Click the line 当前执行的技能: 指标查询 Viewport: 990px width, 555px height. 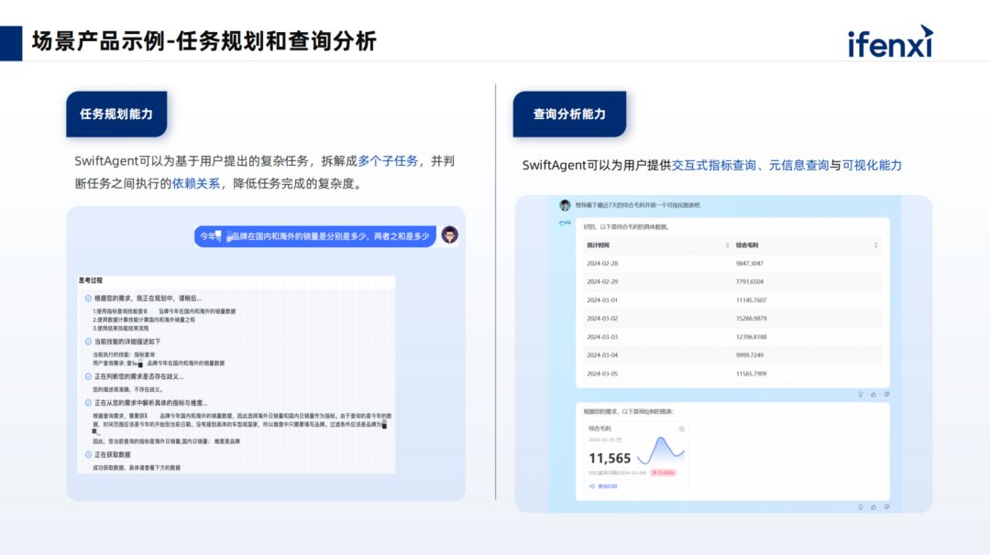(124, 354)
